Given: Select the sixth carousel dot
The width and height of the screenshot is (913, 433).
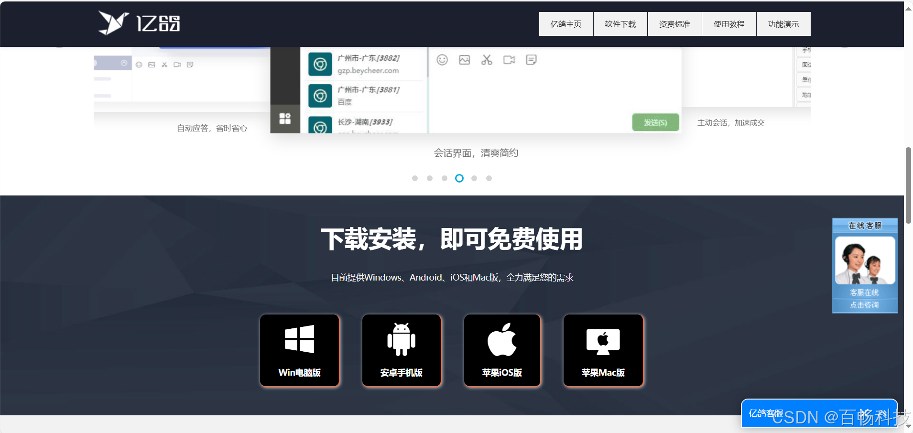Looking at the screenshot, I should (489, 178).
